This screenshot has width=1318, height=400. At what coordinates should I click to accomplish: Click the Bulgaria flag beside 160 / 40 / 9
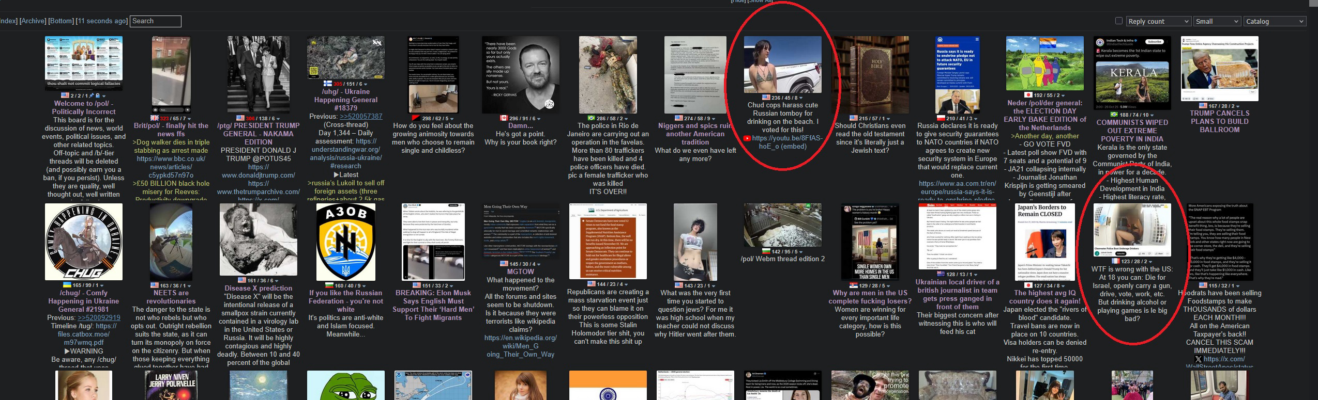coord(328,285)
